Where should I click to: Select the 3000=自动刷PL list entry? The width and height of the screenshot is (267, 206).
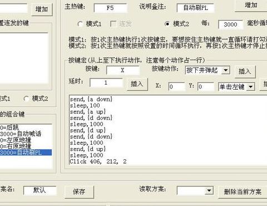(x=26, y=153)
